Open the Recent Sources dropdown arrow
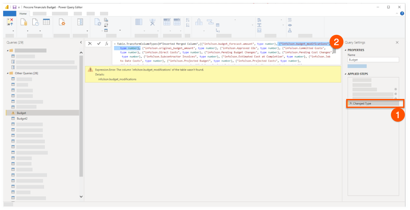 [40, 31]
